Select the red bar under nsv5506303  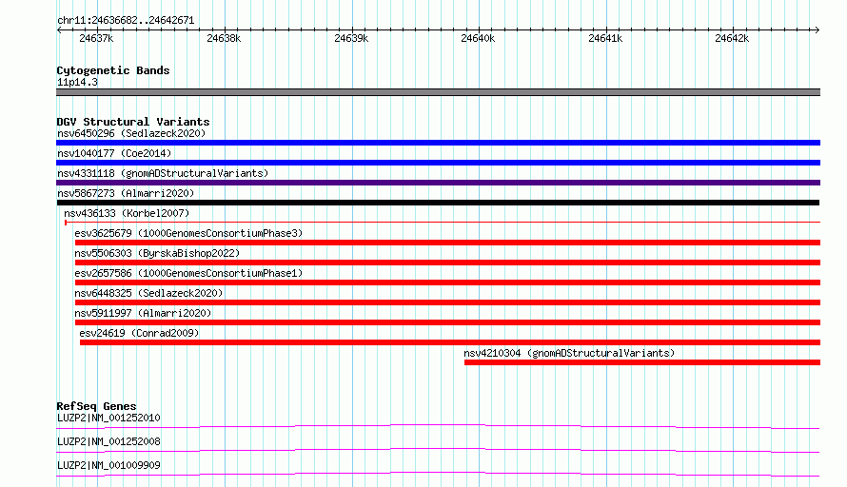[448, 263]
